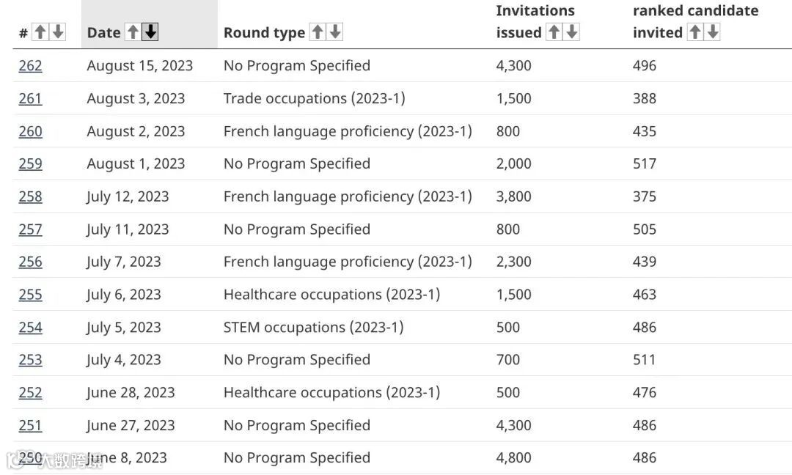Screen dimensions: 792x475
Task: Sort ranked candidate invited descending arrow
Action: 713,32
